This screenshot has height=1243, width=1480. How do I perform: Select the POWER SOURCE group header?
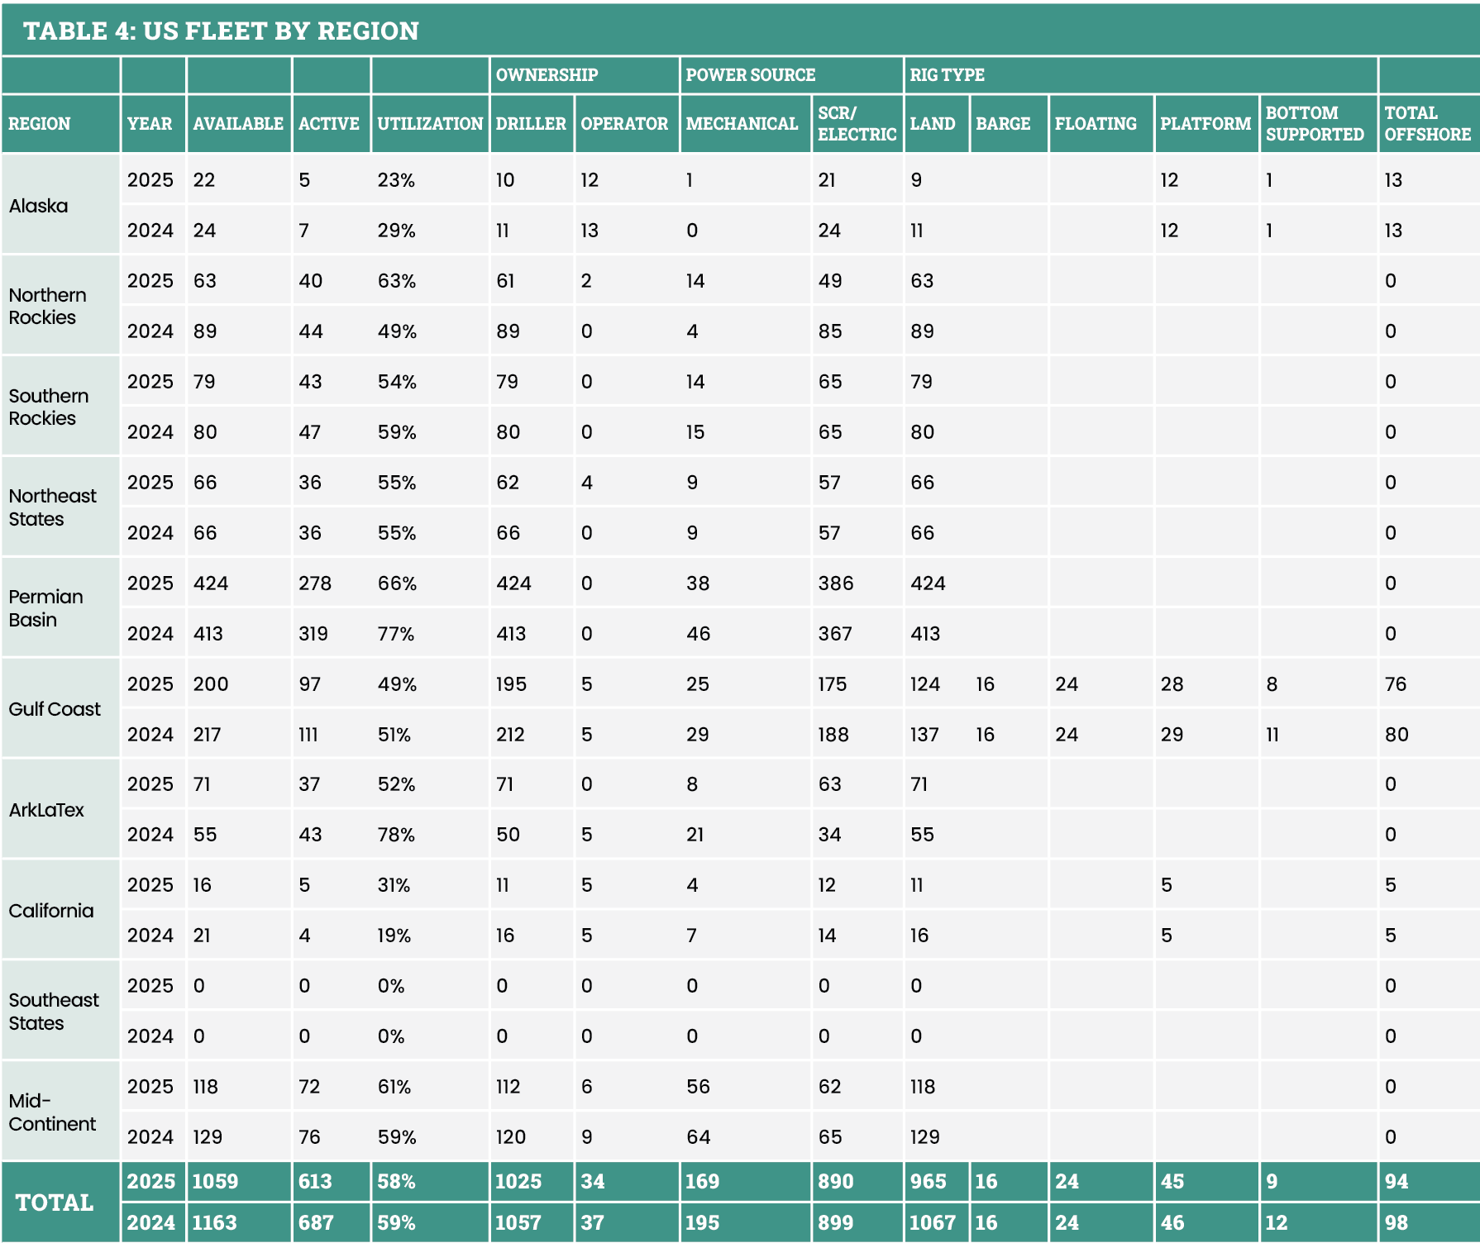point(750,75)
